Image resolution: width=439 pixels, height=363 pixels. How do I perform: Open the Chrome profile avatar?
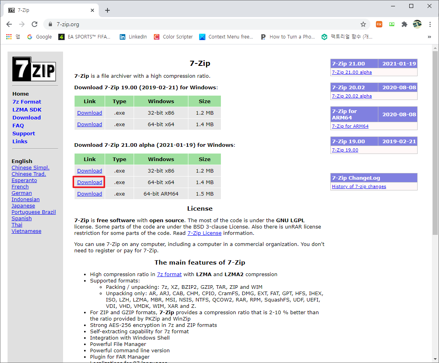pos(417,24)
